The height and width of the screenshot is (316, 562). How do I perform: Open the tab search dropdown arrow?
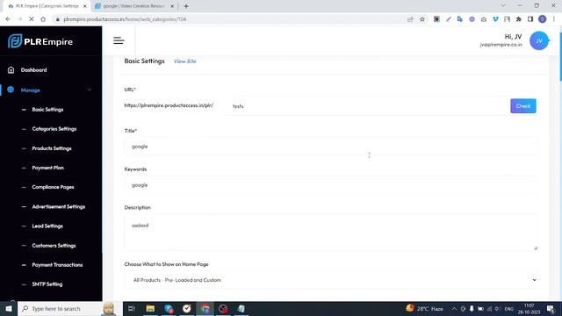[503, 5]
